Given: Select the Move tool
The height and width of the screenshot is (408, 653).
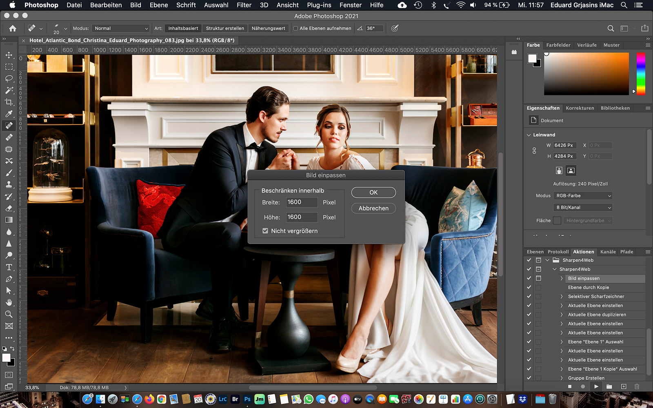Looking at the screenshot, I should (9, 55).
